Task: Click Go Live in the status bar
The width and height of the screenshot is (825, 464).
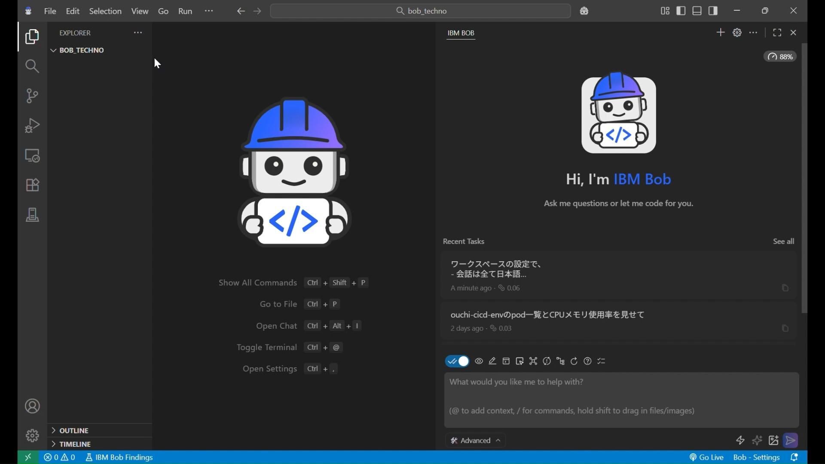Action: pos(706,458)
